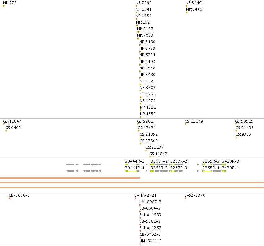This screenshot has height=246, width=264.
Task: Click the GS:50515 label
Action: [x=244, y=121]
